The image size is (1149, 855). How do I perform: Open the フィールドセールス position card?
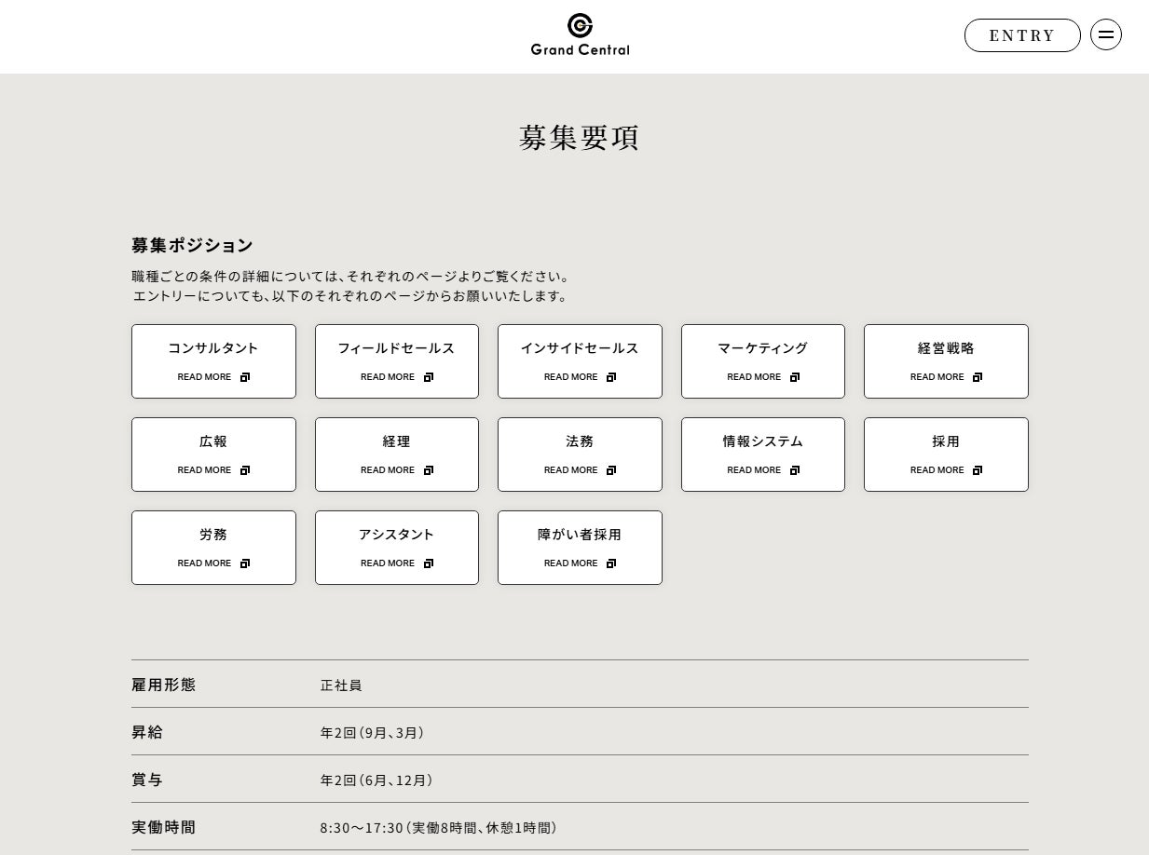coord(397,361)
